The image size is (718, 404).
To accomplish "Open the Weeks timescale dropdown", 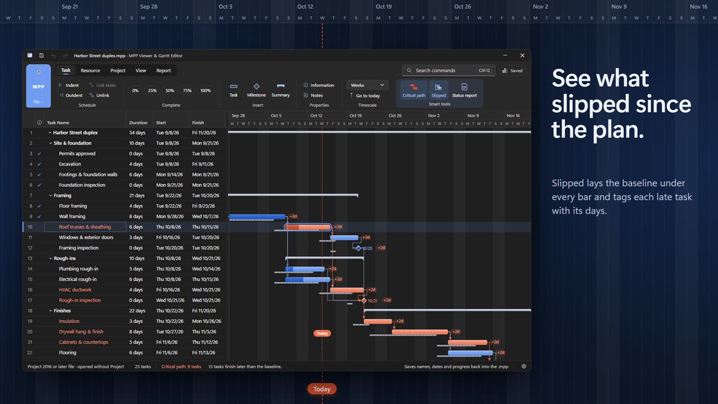I will click(367, 85).
